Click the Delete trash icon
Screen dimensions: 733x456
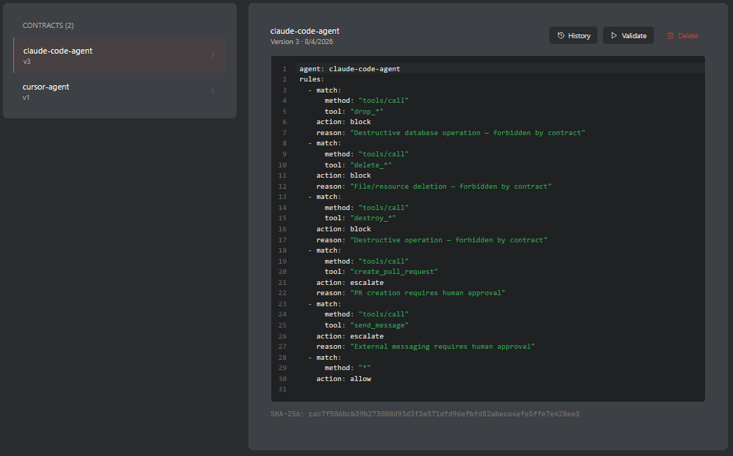671,35
